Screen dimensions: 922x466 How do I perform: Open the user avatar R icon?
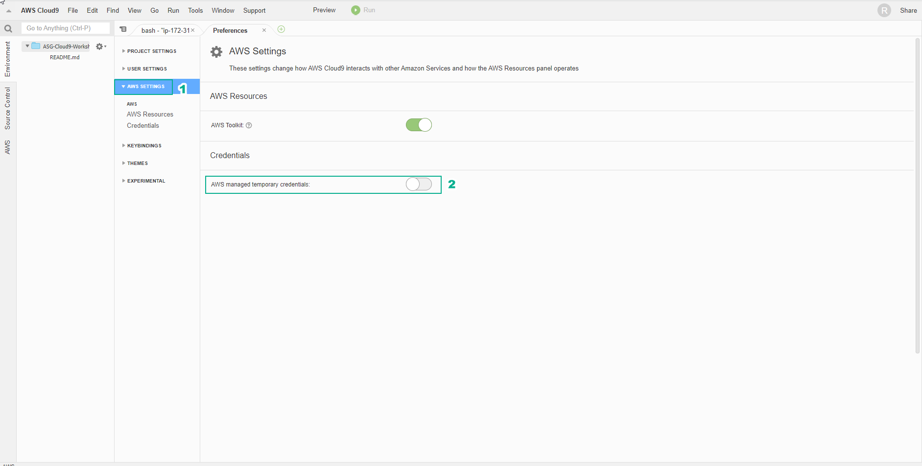coord(884,10)
